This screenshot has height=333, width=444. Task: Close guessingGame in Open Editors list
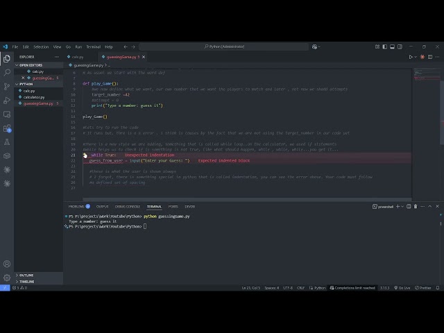click(23, 78)
